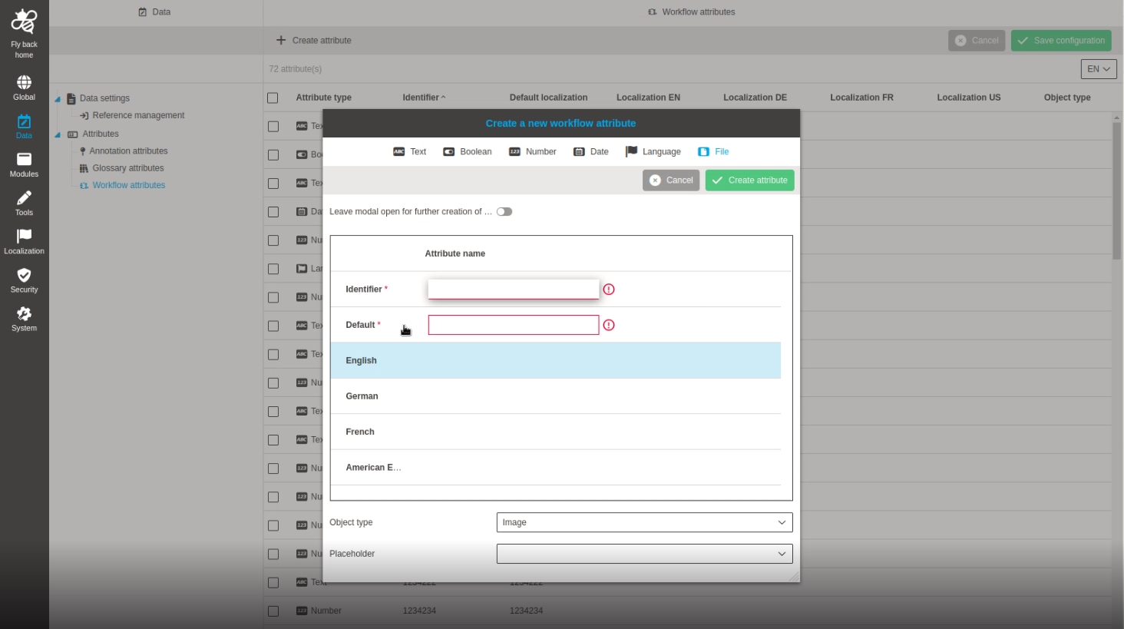Viewport: 1124px width, 629px height.
Task: Click the Default localization column header
Action: click(x=548, y=98)
